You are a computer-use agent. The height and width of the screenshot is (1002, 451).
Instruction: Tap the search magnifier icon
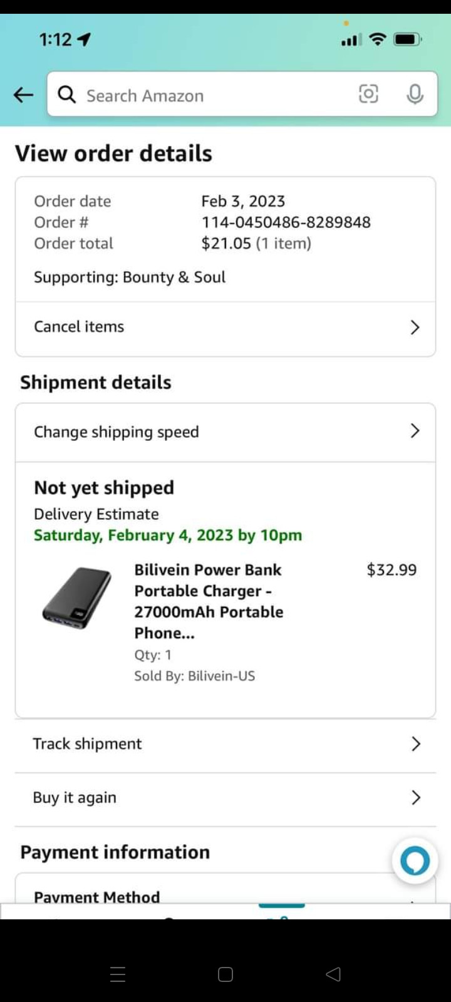[x=67, y=95]
